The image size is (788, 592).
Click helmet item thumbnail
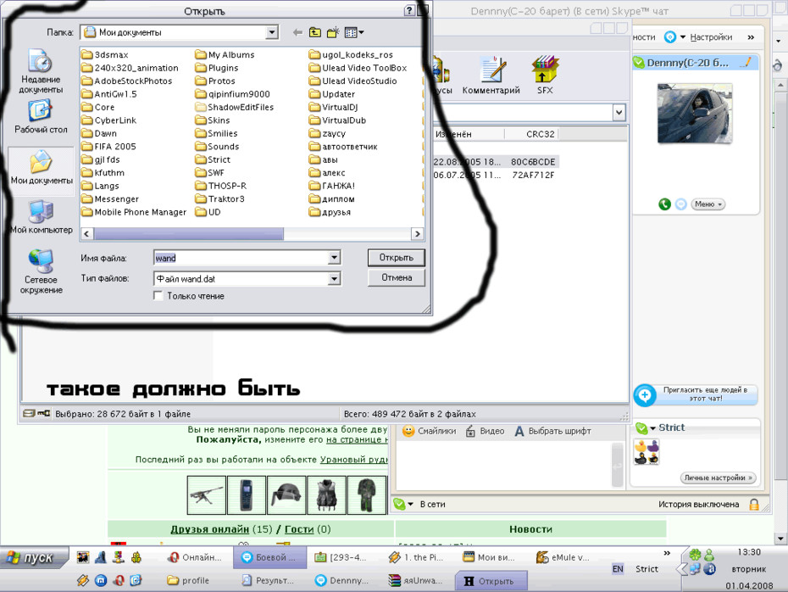[x=286, y=495]
